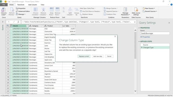Click the scroll down arrow of the grid
The height and width of the screenshot is (97, 173).
point(135,91)
